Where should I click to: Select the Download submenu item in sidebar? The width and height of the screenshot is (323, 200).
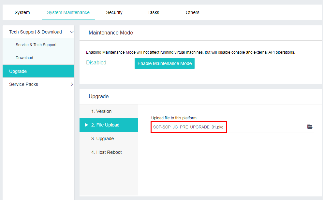pos(24,58)
